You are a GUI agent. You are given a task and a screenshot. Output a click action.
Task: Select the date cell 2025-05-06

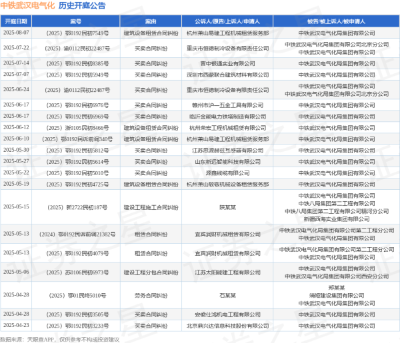pyautogui.click(x=16, y=272)
